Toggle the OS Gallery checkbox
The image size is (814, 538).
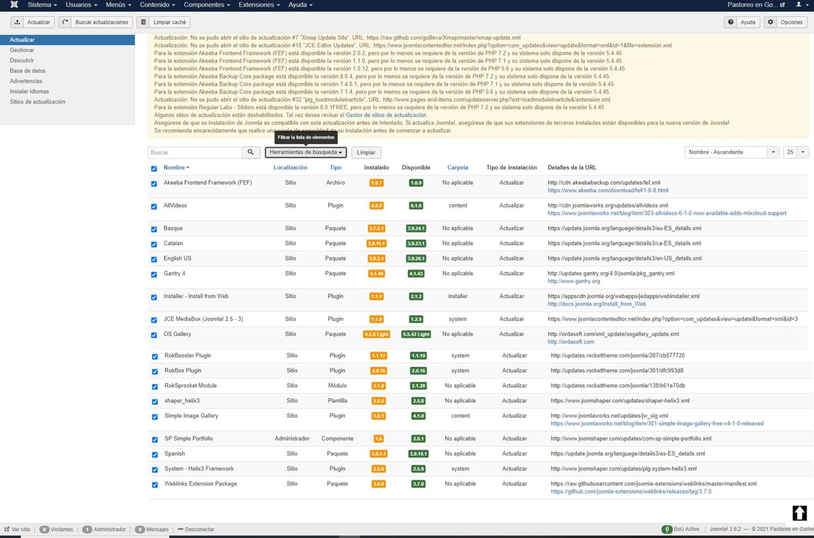click(154, 335)
